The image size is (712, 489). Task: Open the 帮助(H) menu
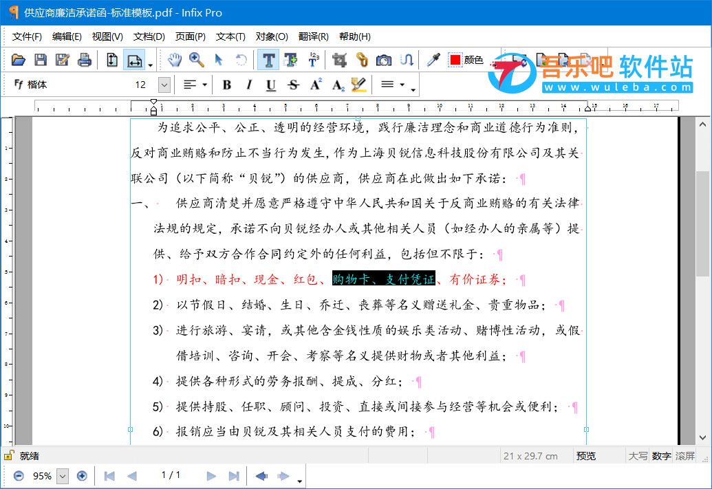pos(355,36)
